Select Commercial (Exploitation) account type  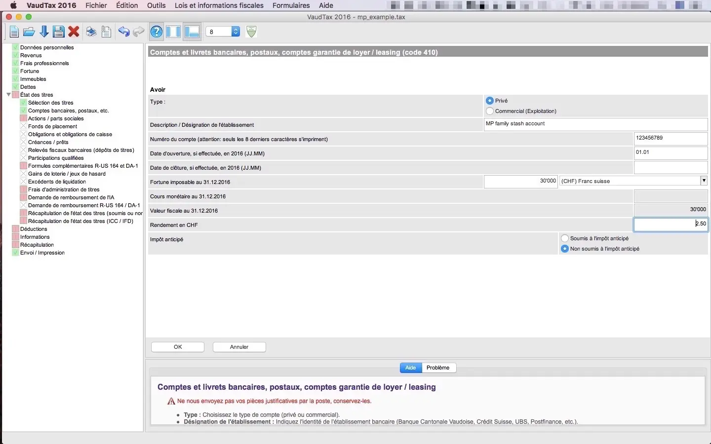pos(490,111)
